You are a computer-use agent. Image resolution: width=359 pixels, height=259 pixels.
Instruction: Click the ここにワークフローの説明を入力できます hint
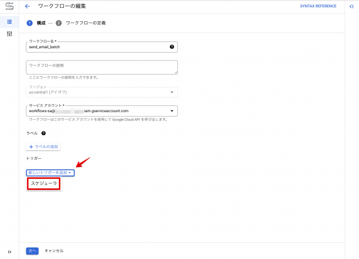(x=63, y=77)
